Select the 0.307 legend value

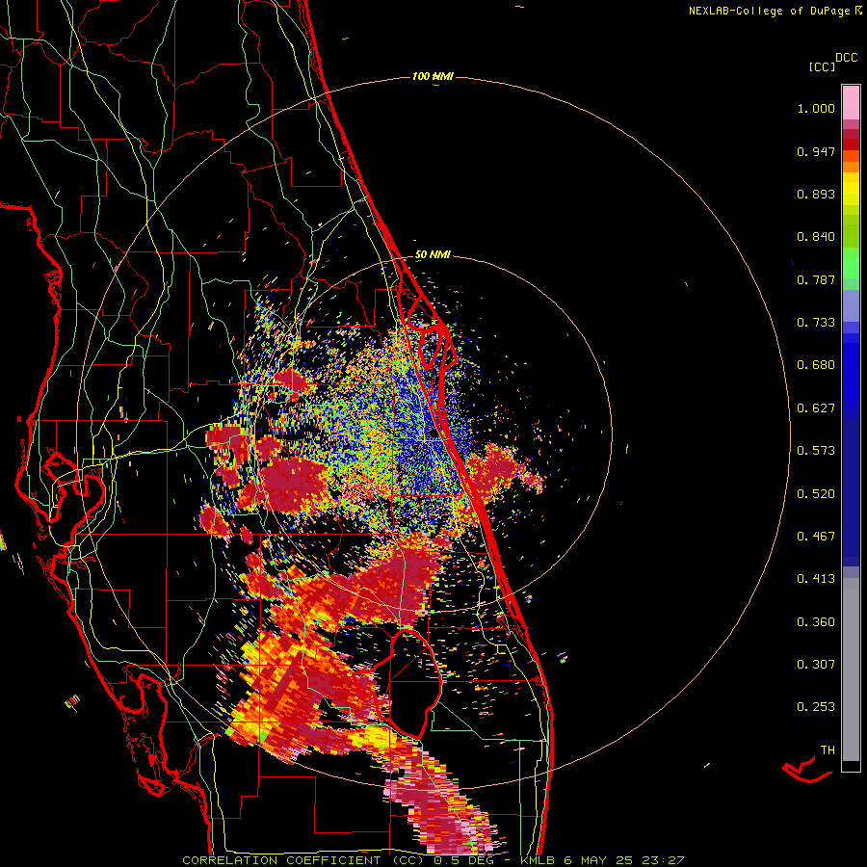tap(816, 665)
